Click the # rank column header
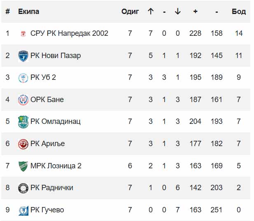Viewport: 254px width, 221px height. [7, 12]
